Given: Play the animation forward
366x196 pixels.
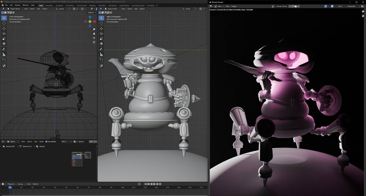Looking at the screenshot, I should [154, 184].
